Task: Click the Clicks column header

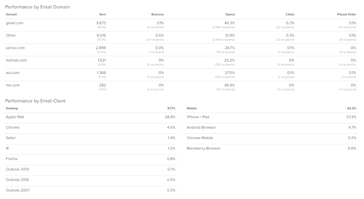Action: [290, 15]
